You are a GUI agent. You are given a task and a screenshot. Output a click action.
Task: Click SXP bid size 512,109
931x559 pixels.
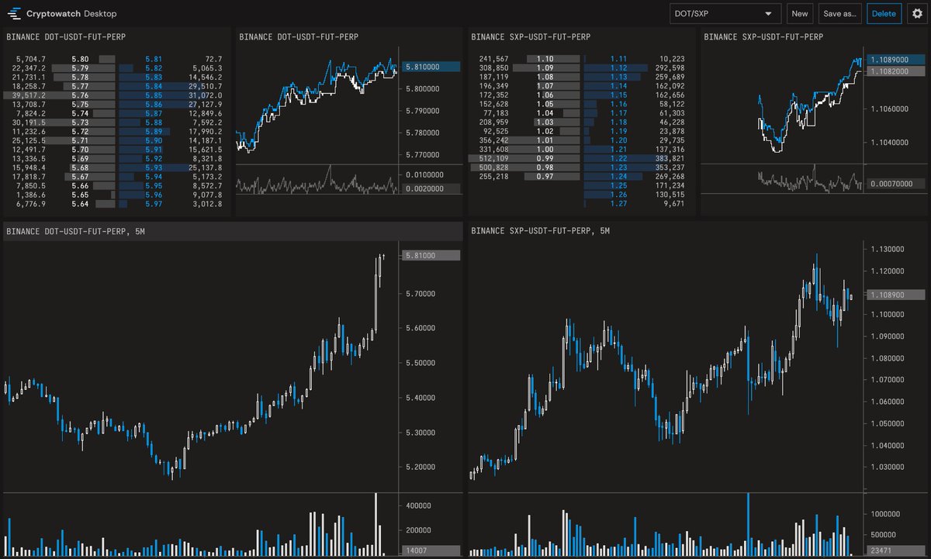click(x=494, y=158)
